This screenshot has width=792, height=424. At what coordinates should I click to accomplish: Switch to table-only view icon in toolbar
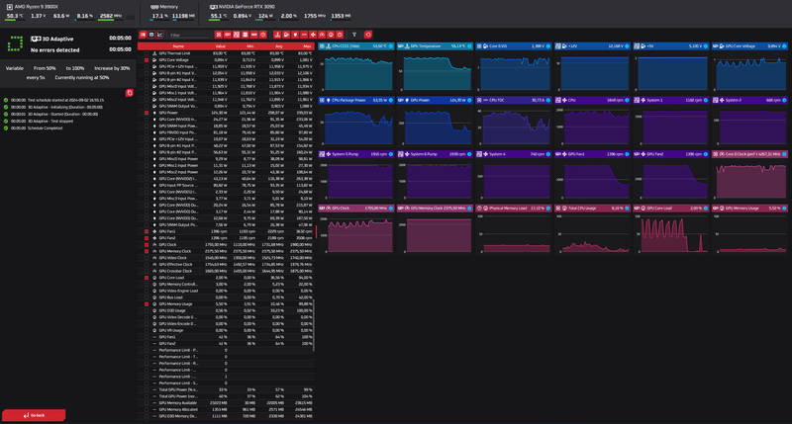pyautogui.click(x=151, y=35)
